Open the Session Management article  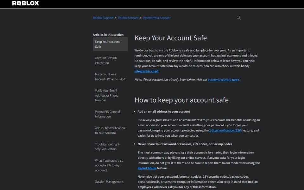pyautogui.click(x=109, y=181)
